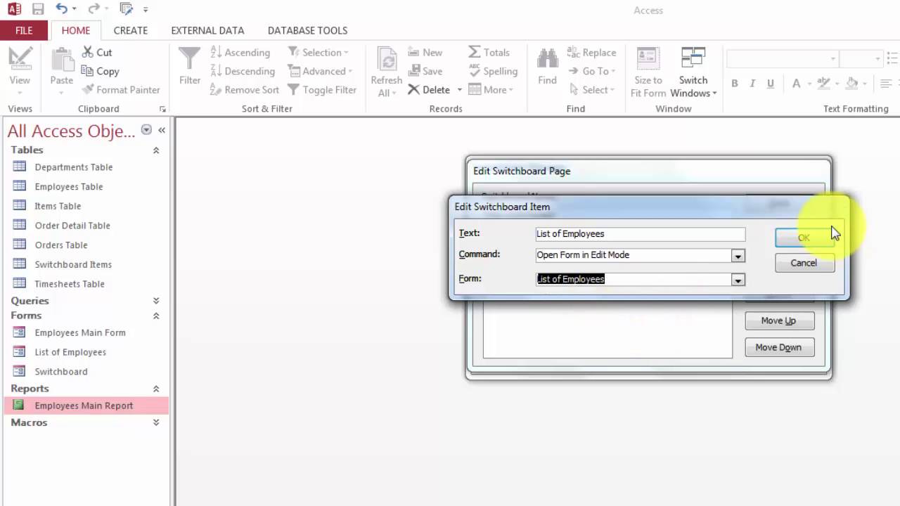The width and height of the screenshot is (900, 506).
Task: Sort Descending in Sort & Filter
Action: coord(243,71)
